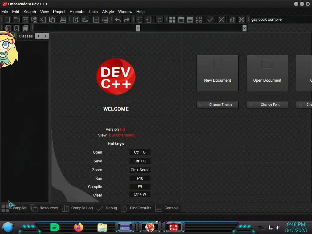This screenshot has height=234, width=312.
Task: Open Firefox from the taskbar
Action: click(79, 227)
